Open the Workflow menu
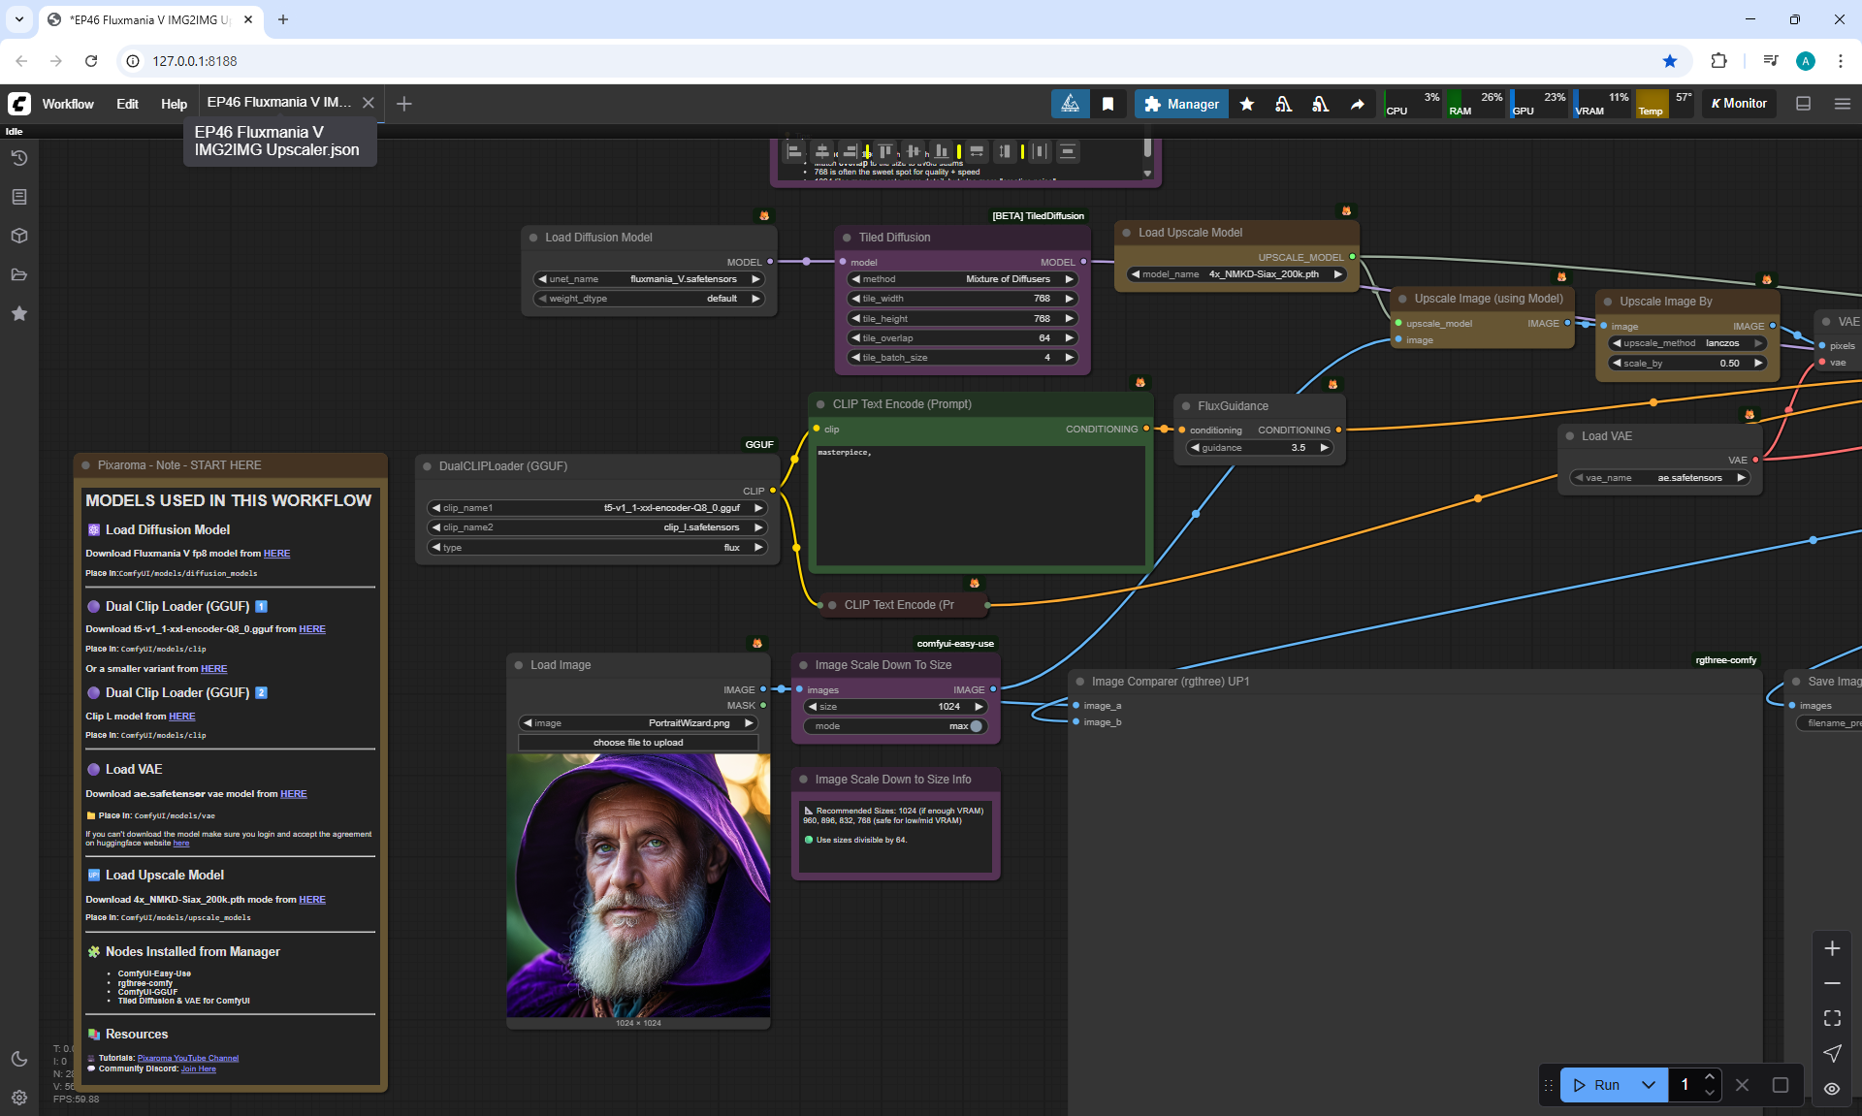 point(68,104)
